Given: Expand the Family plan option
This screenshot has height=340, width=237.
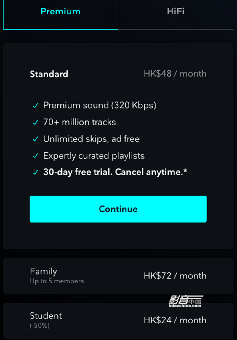Looking at the screenshot, I should 118,276.
